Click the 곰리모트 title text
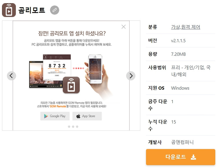Screen dimensions: 217x168 coord(32,10)
